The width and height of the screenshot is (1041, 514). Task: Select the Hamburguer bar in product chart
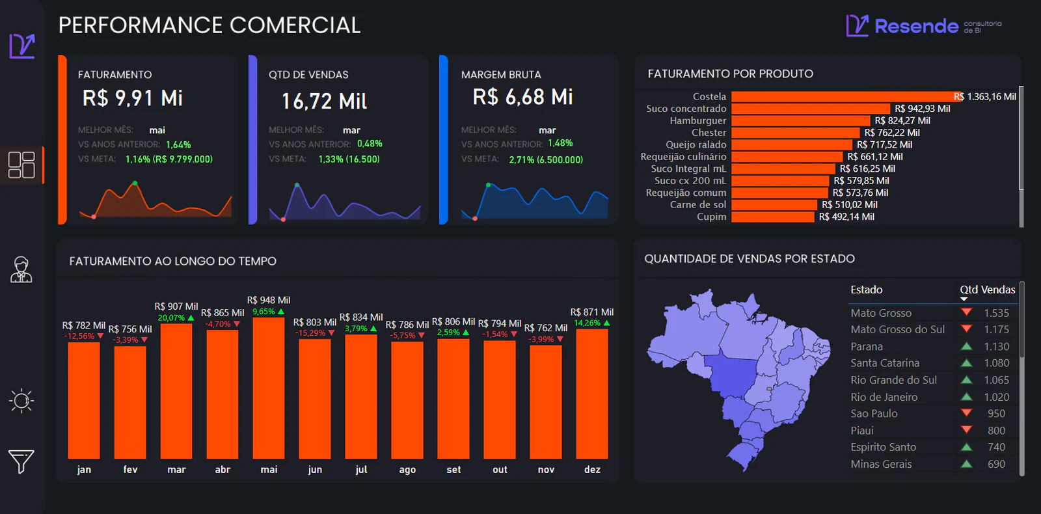[801, 120]
